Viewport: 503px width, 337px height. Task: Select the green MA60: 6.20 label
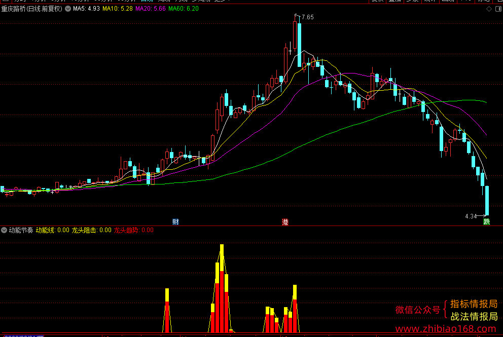click(x=184, y=9)
